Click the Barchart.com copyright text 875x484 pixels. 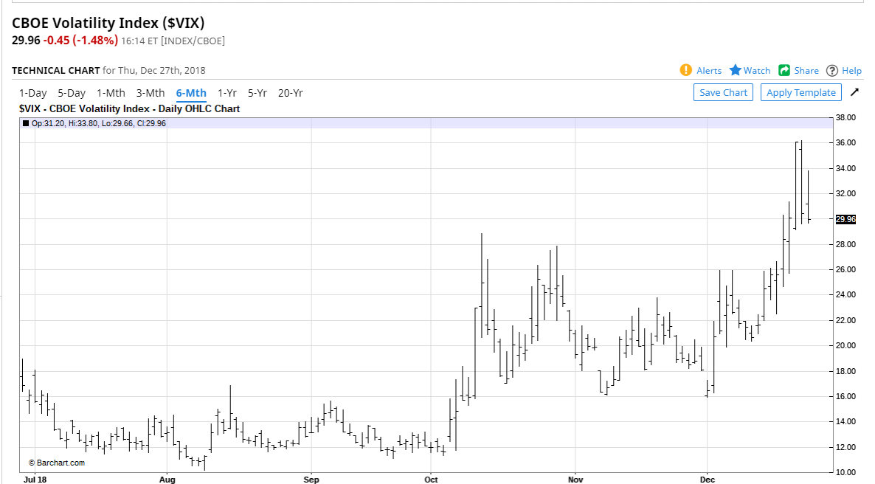coord(57,463)
